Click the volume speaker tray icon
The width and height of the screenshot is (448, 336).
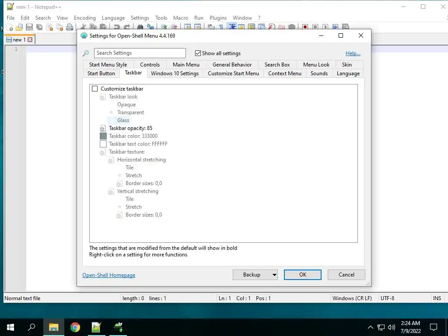(x=392, y=327)
